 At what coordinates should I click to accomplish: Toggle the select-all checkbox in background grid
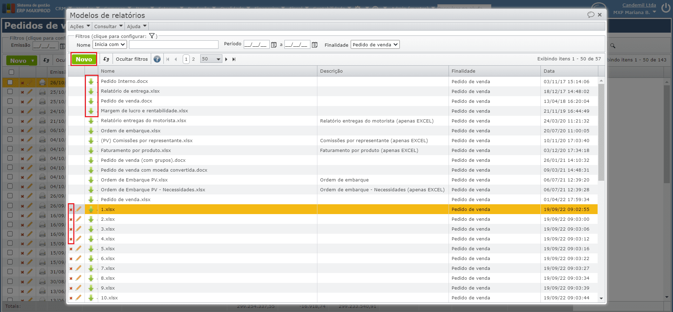[x=11, y=72]
